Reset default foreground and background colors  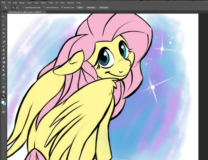point(2,99)
